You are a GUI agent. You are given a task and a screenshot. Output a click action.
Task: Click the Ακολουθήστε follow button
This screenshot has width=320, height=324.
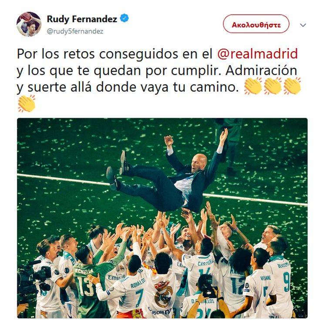256,24
